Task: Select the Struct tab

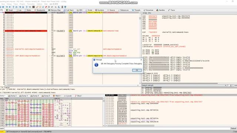Action: coord(78,96)
